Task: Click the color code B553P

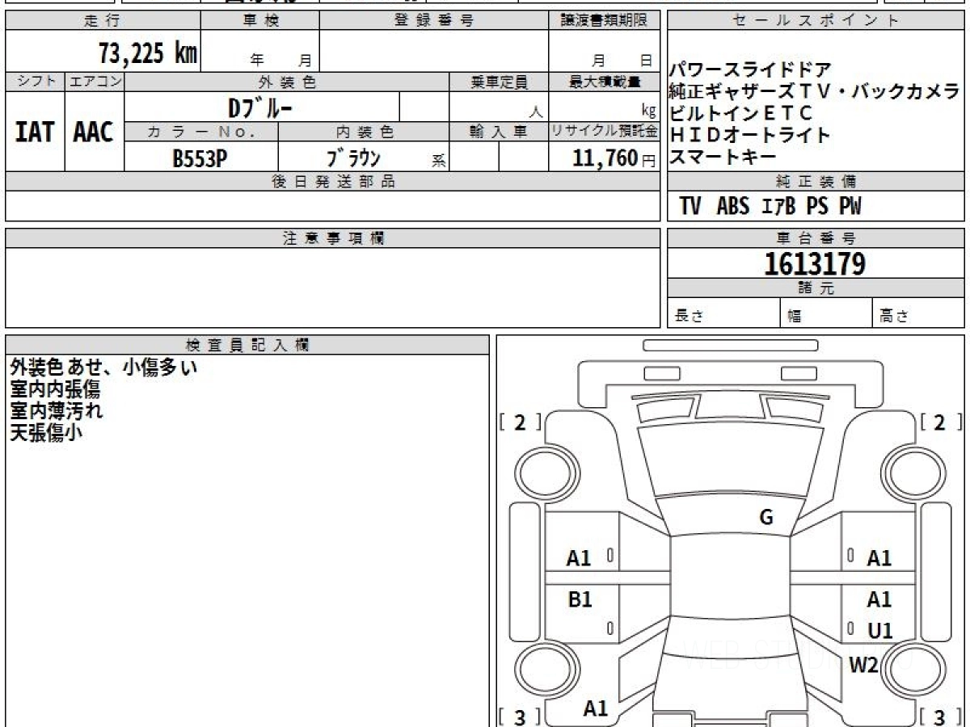Action: click(200, 158)
